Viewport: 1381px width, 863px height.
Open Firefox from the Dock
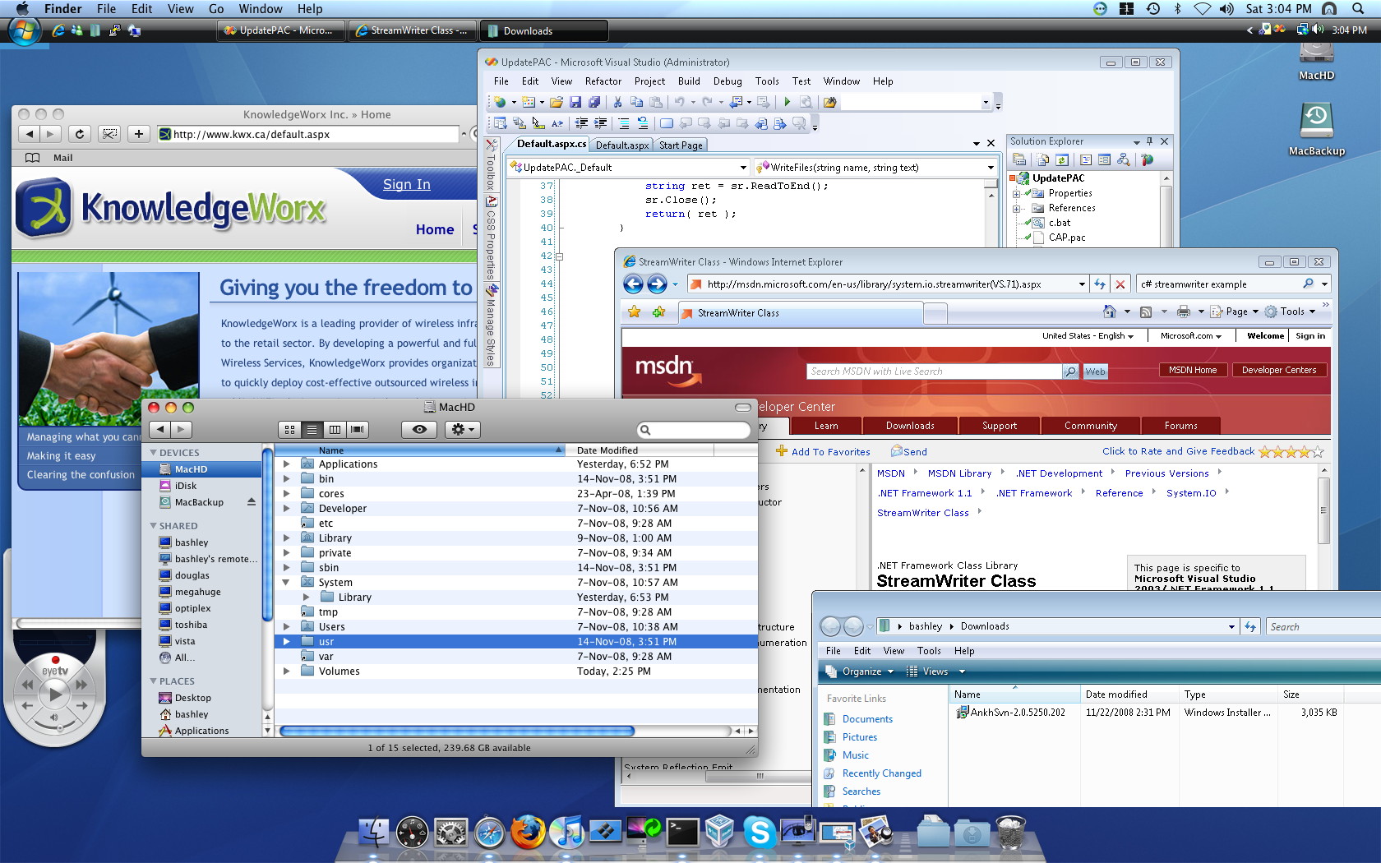[528, 832]
